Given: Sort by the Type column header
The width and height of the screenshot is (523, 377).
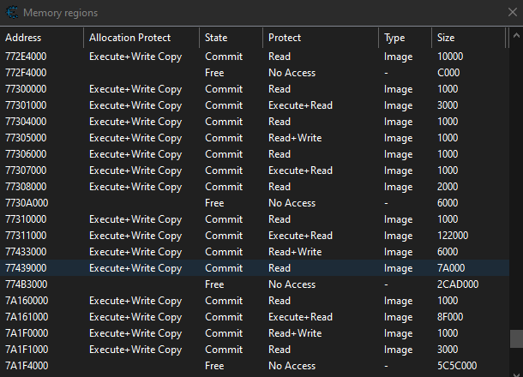Looking at the screenshot, I should click(394, 38).
